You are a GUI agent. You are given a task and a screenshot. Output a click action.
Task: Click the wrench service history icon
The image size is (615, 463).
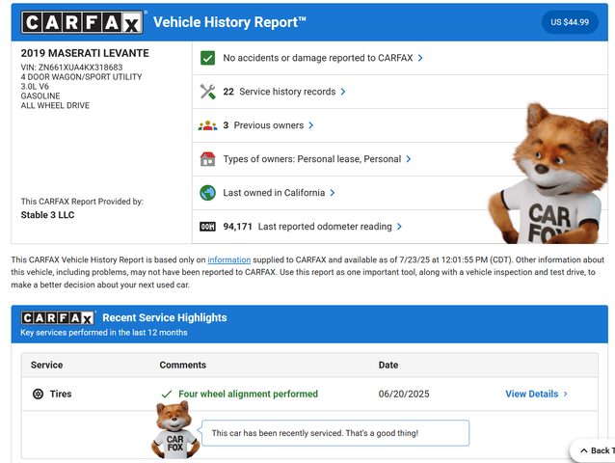(x=207, y=92)
